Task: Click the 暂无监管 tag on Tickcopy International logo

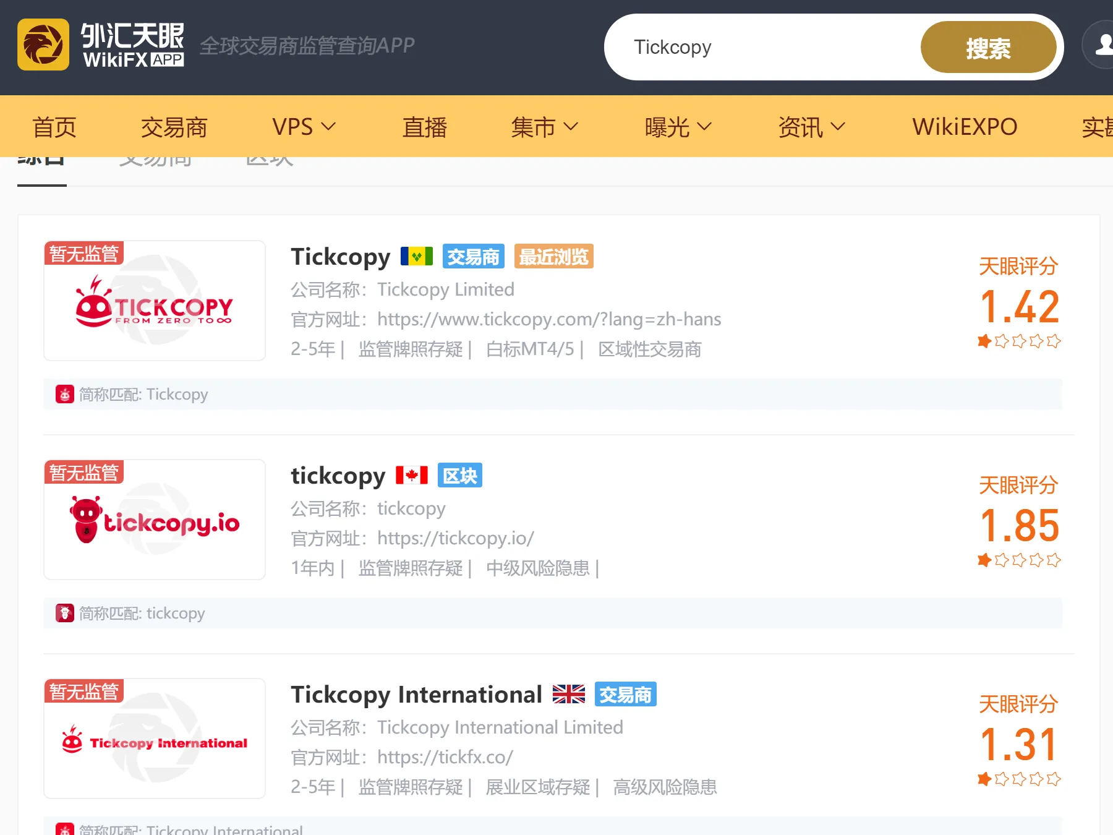Action: pyautogui.click(x=84, y=691)
